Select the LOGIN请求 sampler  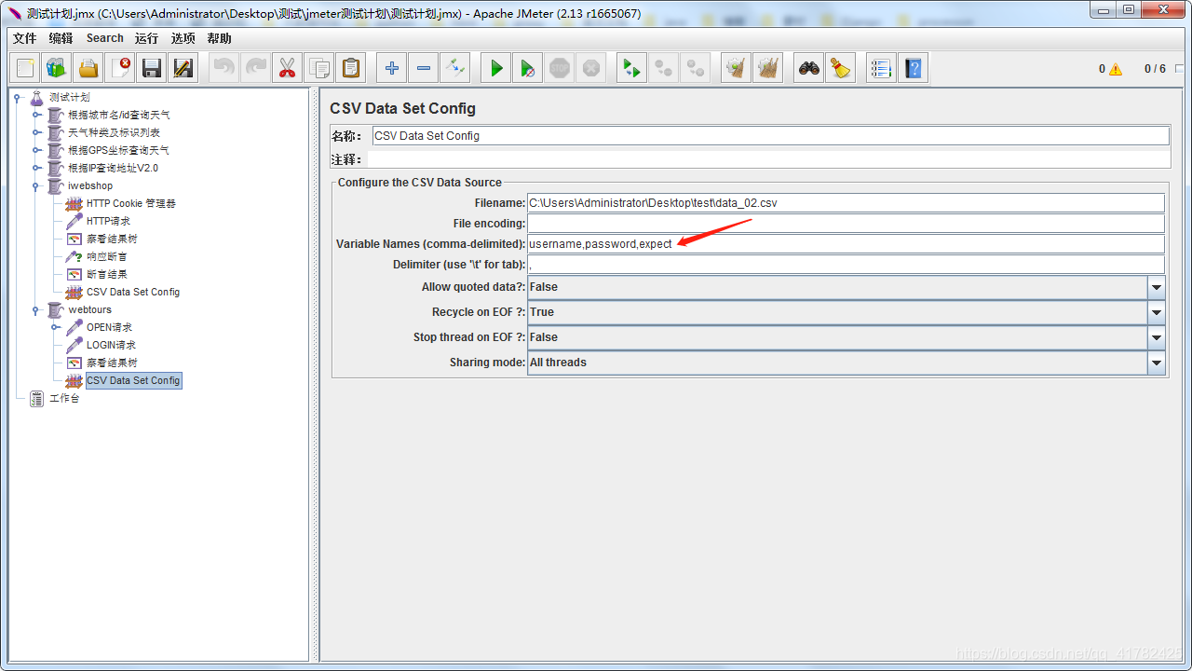point(111,345)
